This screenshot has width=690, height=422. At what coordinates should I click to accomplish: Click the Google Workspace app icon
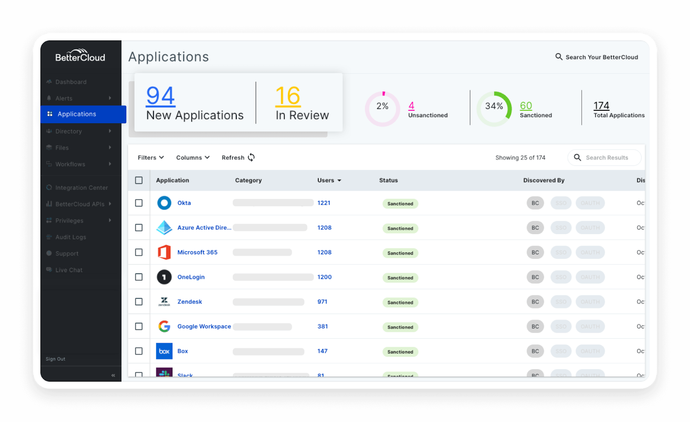164,326
